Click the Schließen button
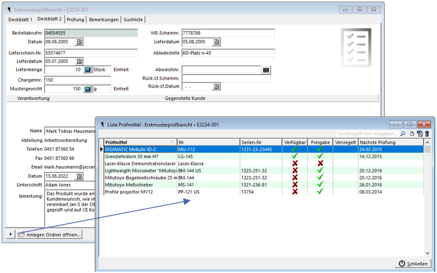 [413, 264]
